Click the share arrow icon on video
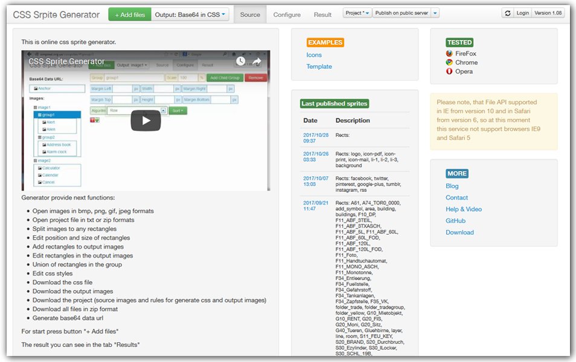Viewport: 576px width, 362px height. (257, 61)
